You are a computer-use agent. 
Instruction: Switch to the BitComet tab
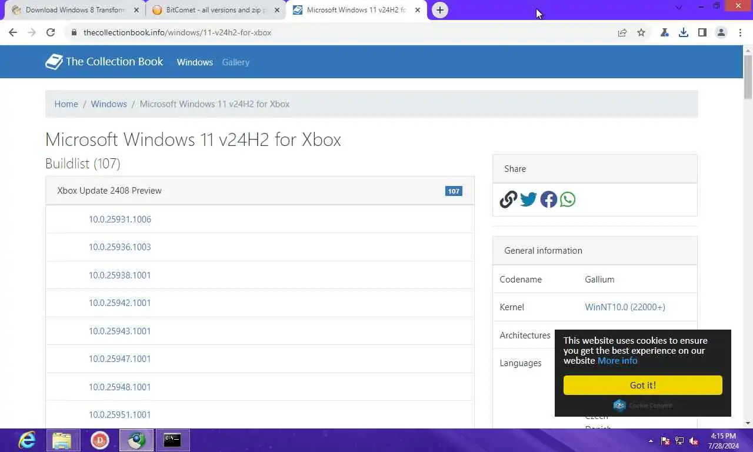click(216, 10)
